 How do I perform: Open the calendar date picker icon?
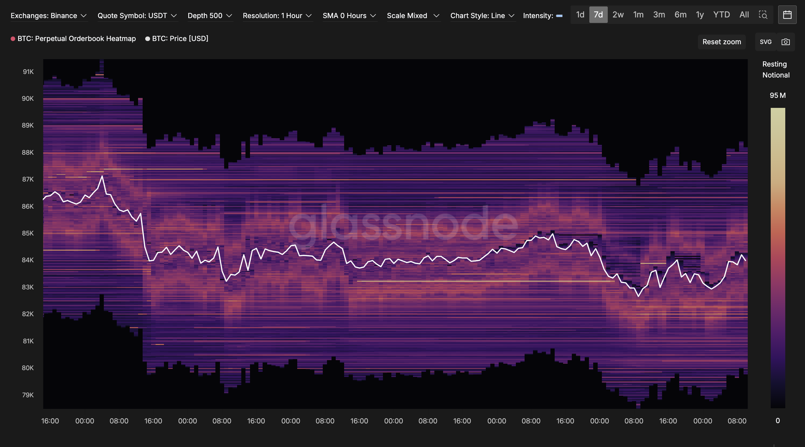[787, 15]
